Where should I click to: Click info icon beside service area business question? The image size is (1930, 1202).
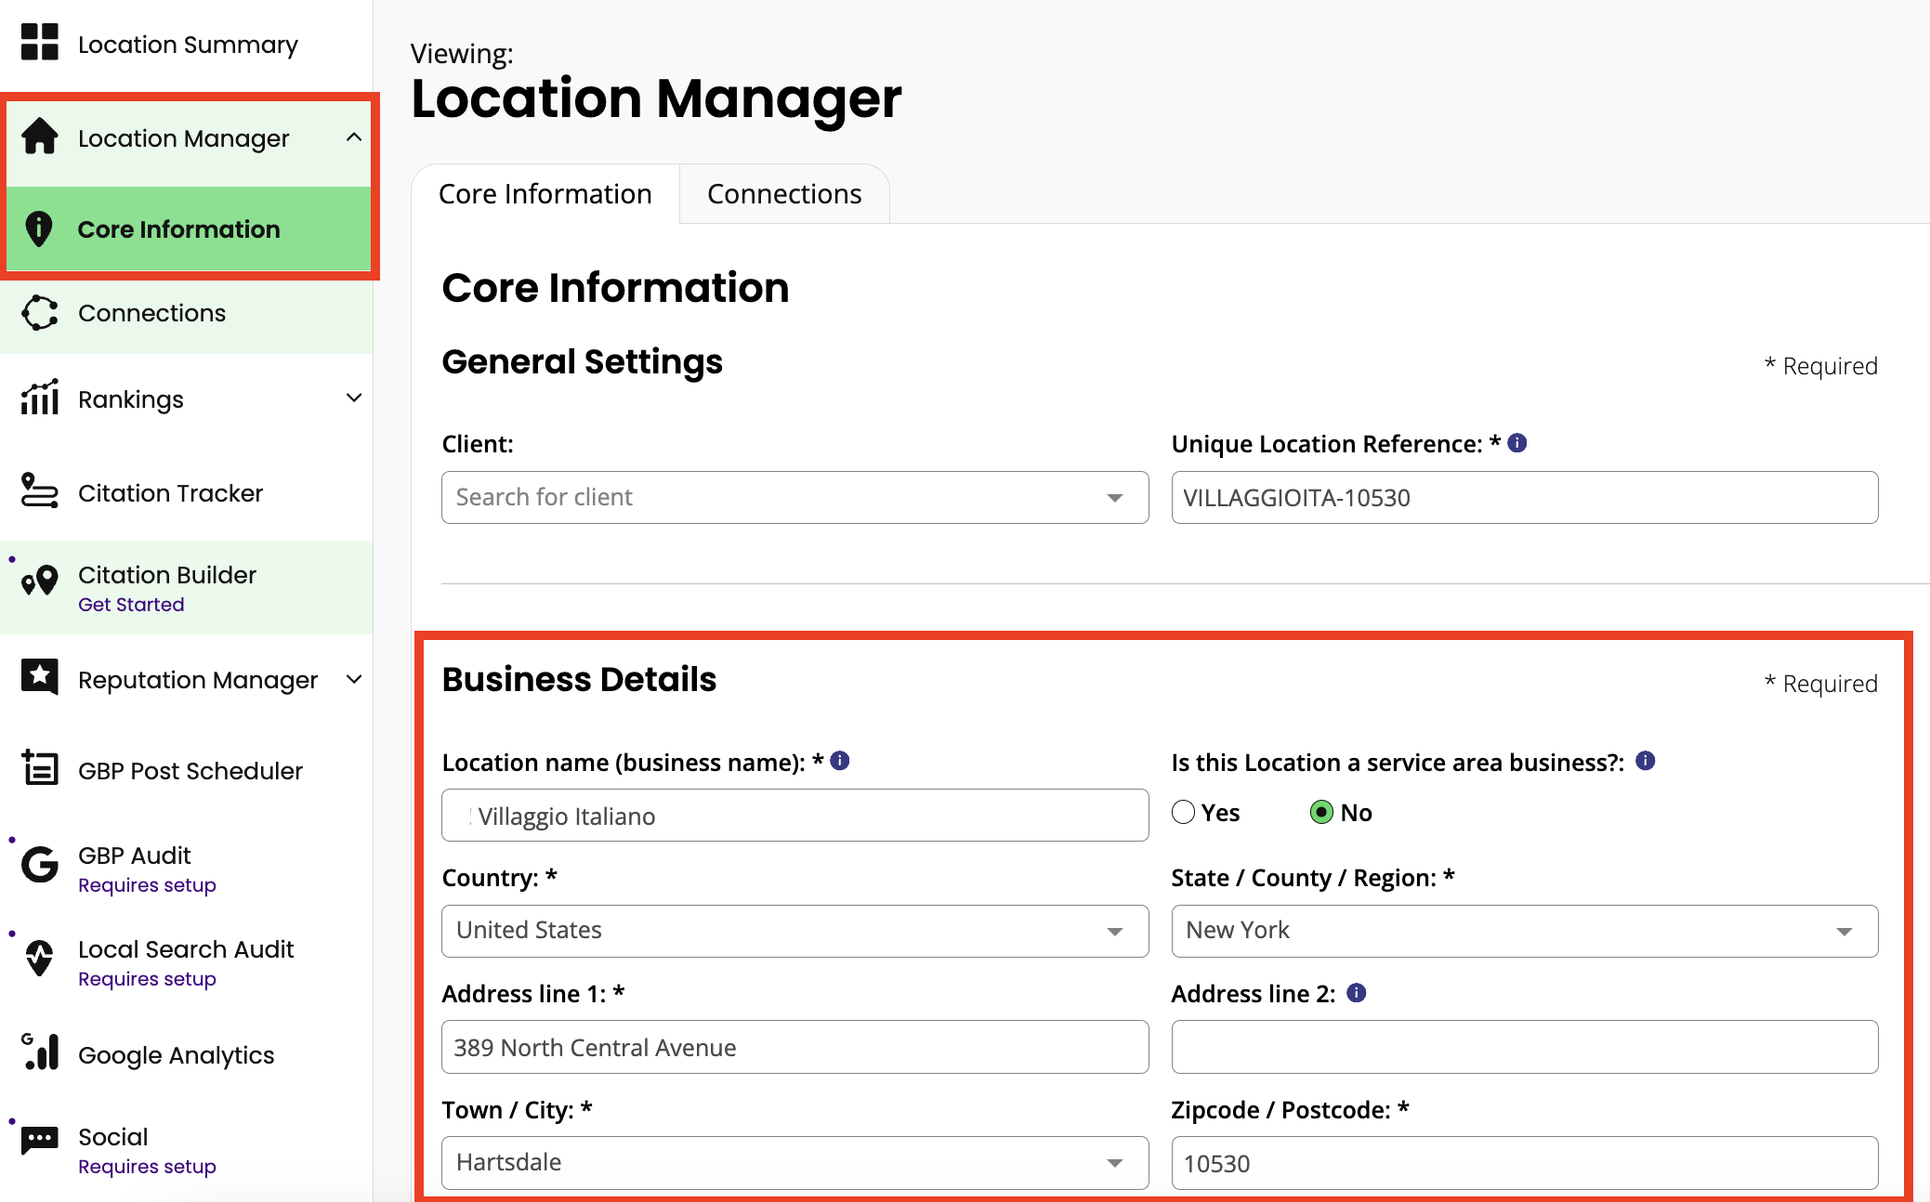(x=1646, y=761)
